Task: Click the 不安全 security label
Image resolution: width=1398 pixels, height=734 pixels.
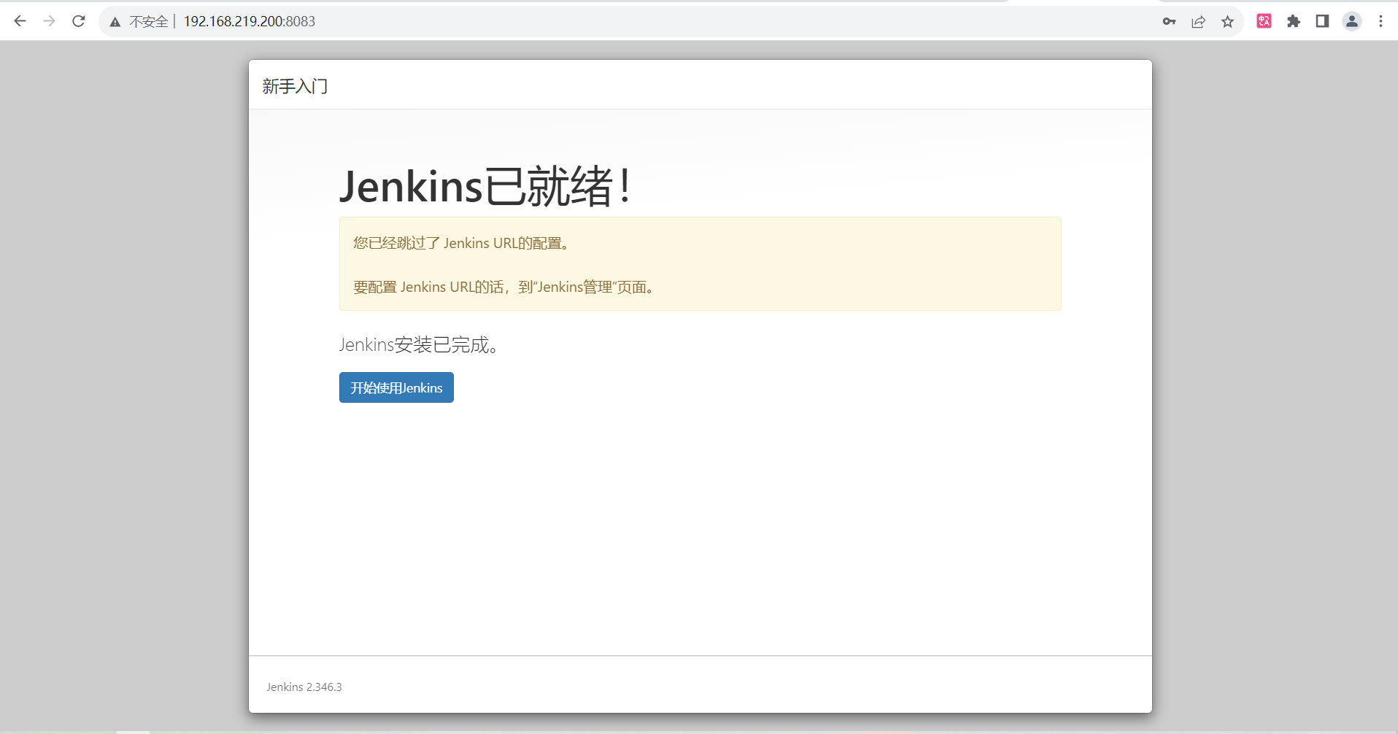Action: 149,22
